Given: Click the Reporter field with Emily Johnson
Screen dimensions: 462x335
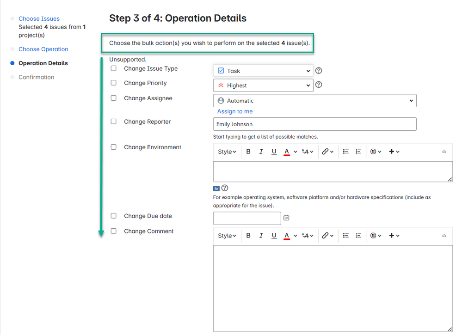Looking at the screenshot, I should point(314,124).
